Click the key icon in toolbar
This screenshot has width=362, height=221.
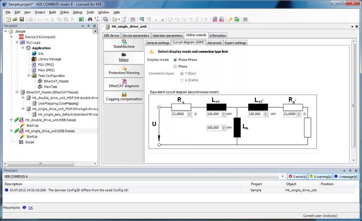coord(230,19)
